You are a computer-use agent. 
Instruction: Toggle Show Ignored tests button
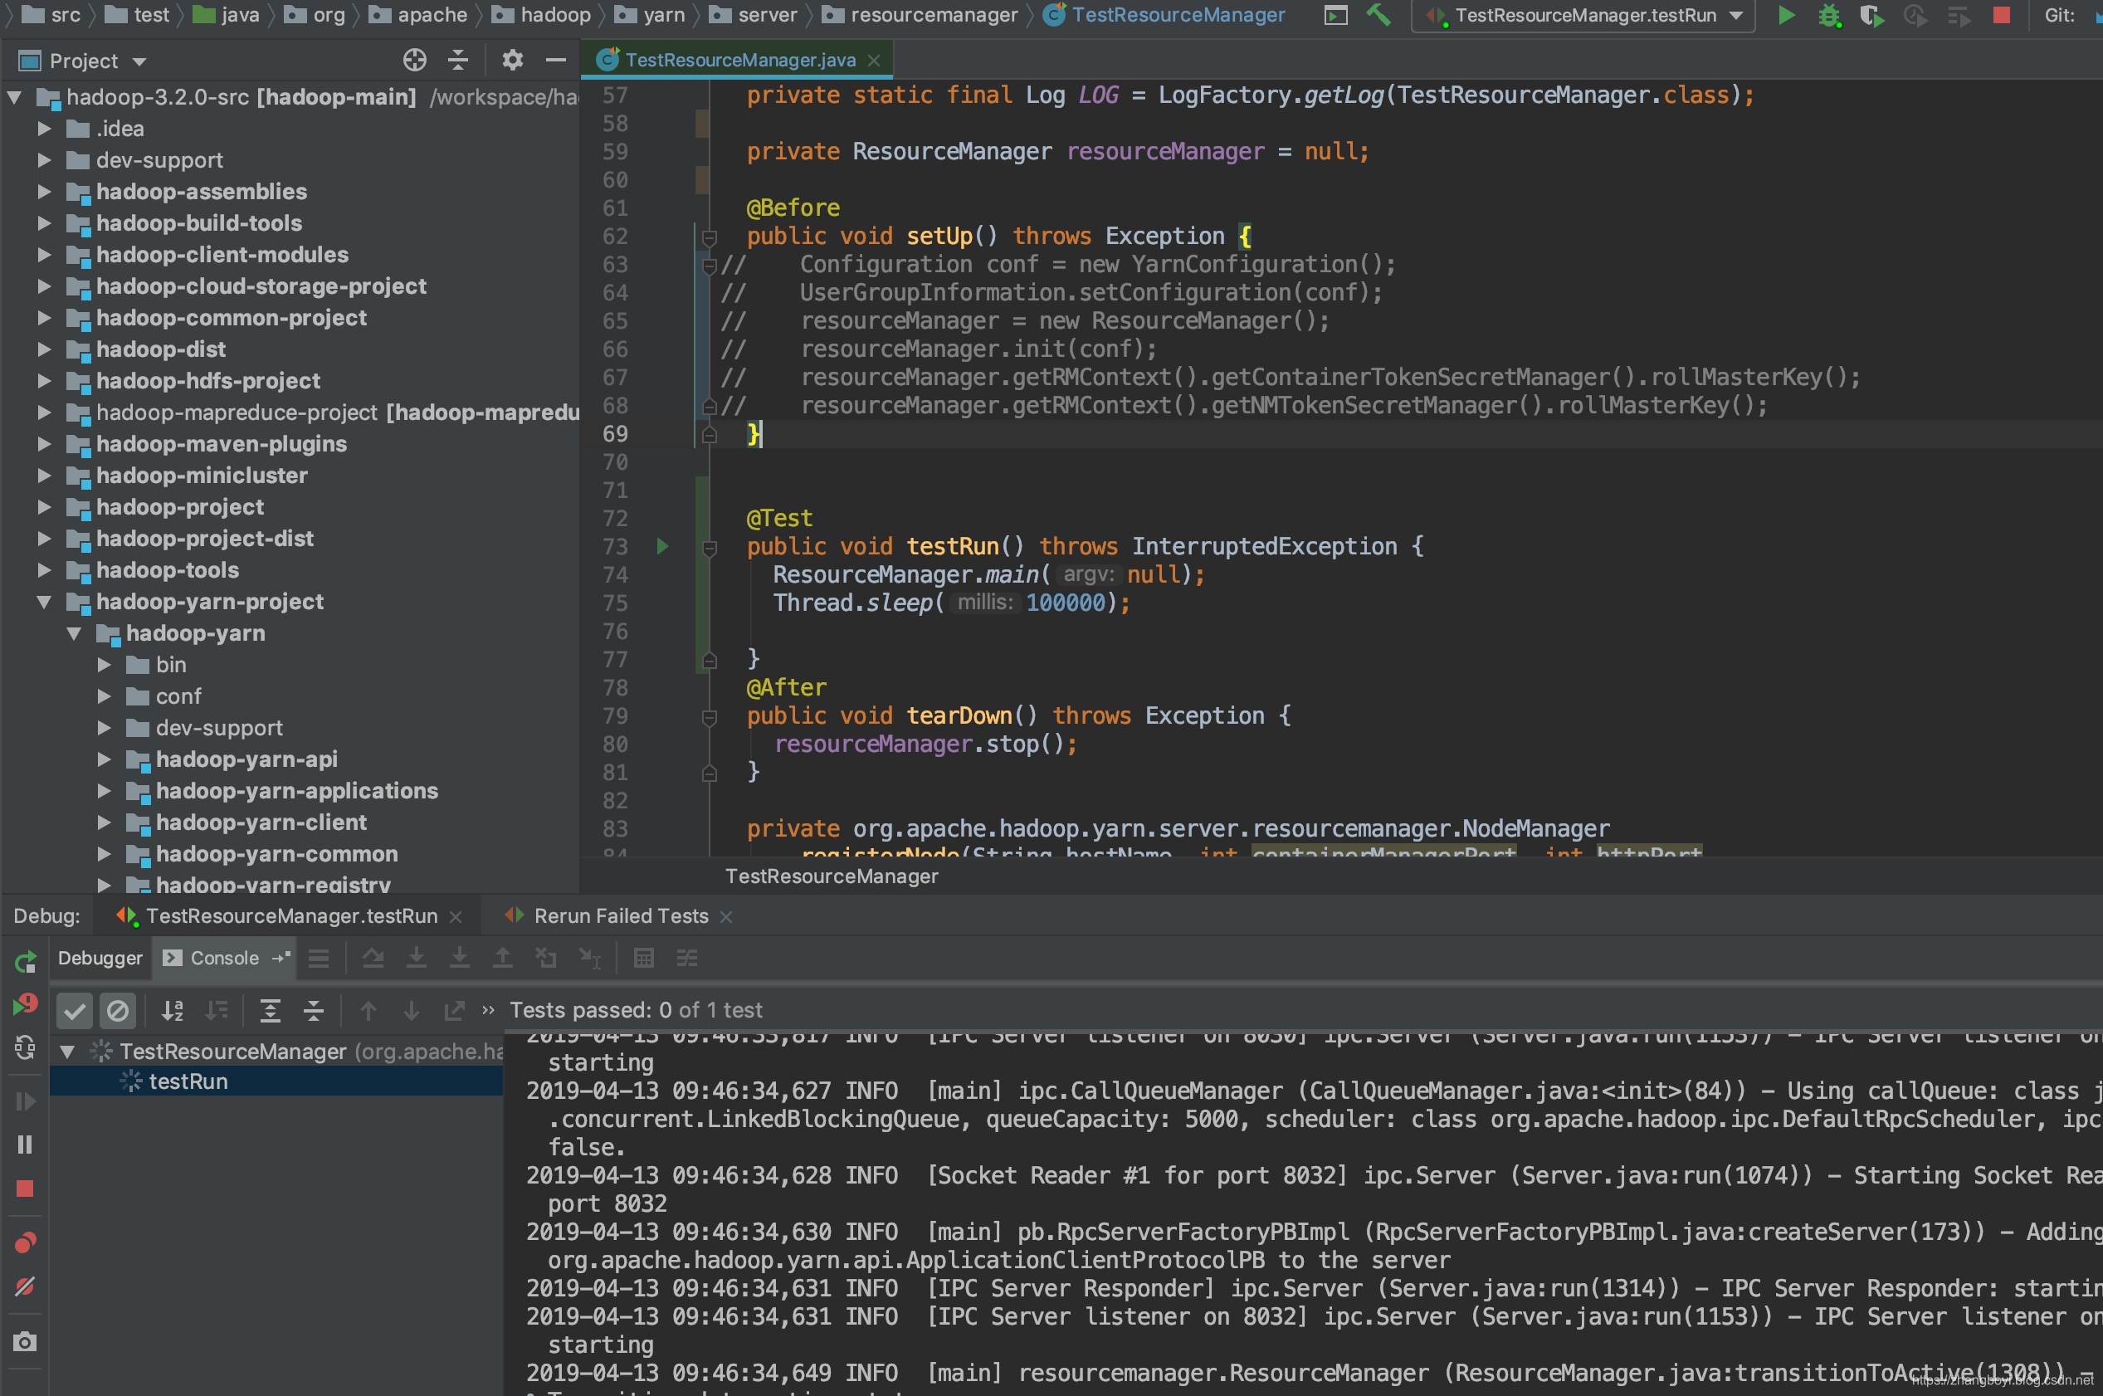point(118,1009)
